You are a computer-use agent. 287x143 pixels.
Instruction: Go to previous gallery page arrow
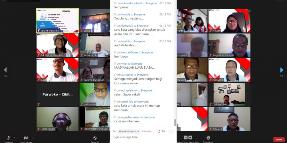click(x=5, y=70)
